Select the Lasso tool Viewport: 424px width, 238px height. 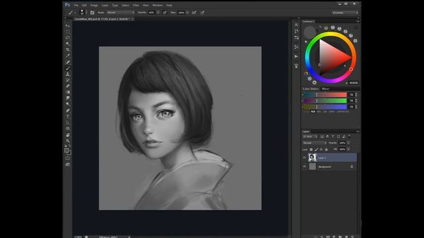coord(68,38)
